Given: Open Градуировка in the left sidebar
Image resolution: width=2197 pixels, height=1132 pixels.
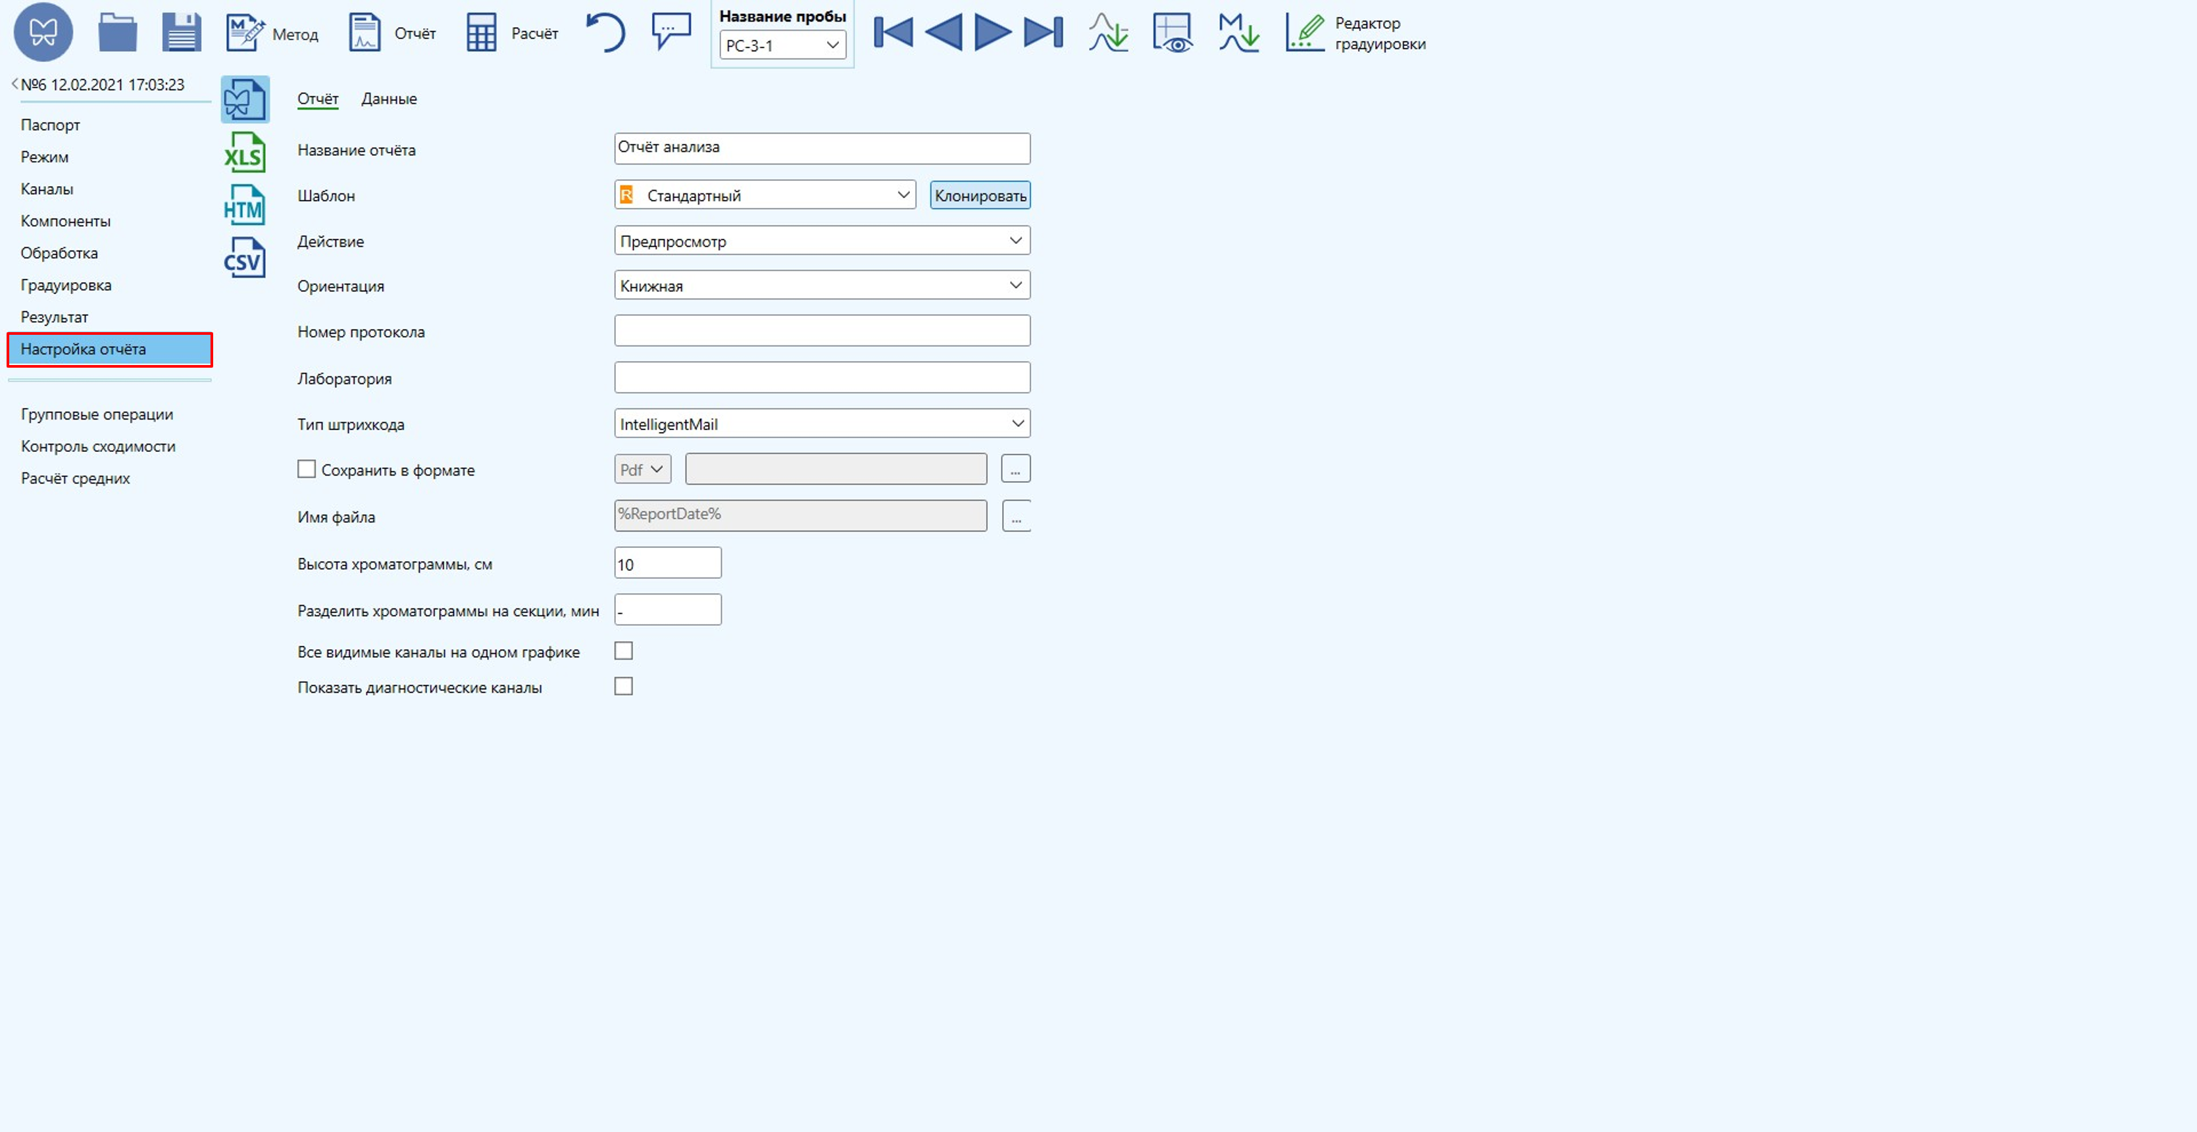Looking at the screenshot, I should [66, 285].
